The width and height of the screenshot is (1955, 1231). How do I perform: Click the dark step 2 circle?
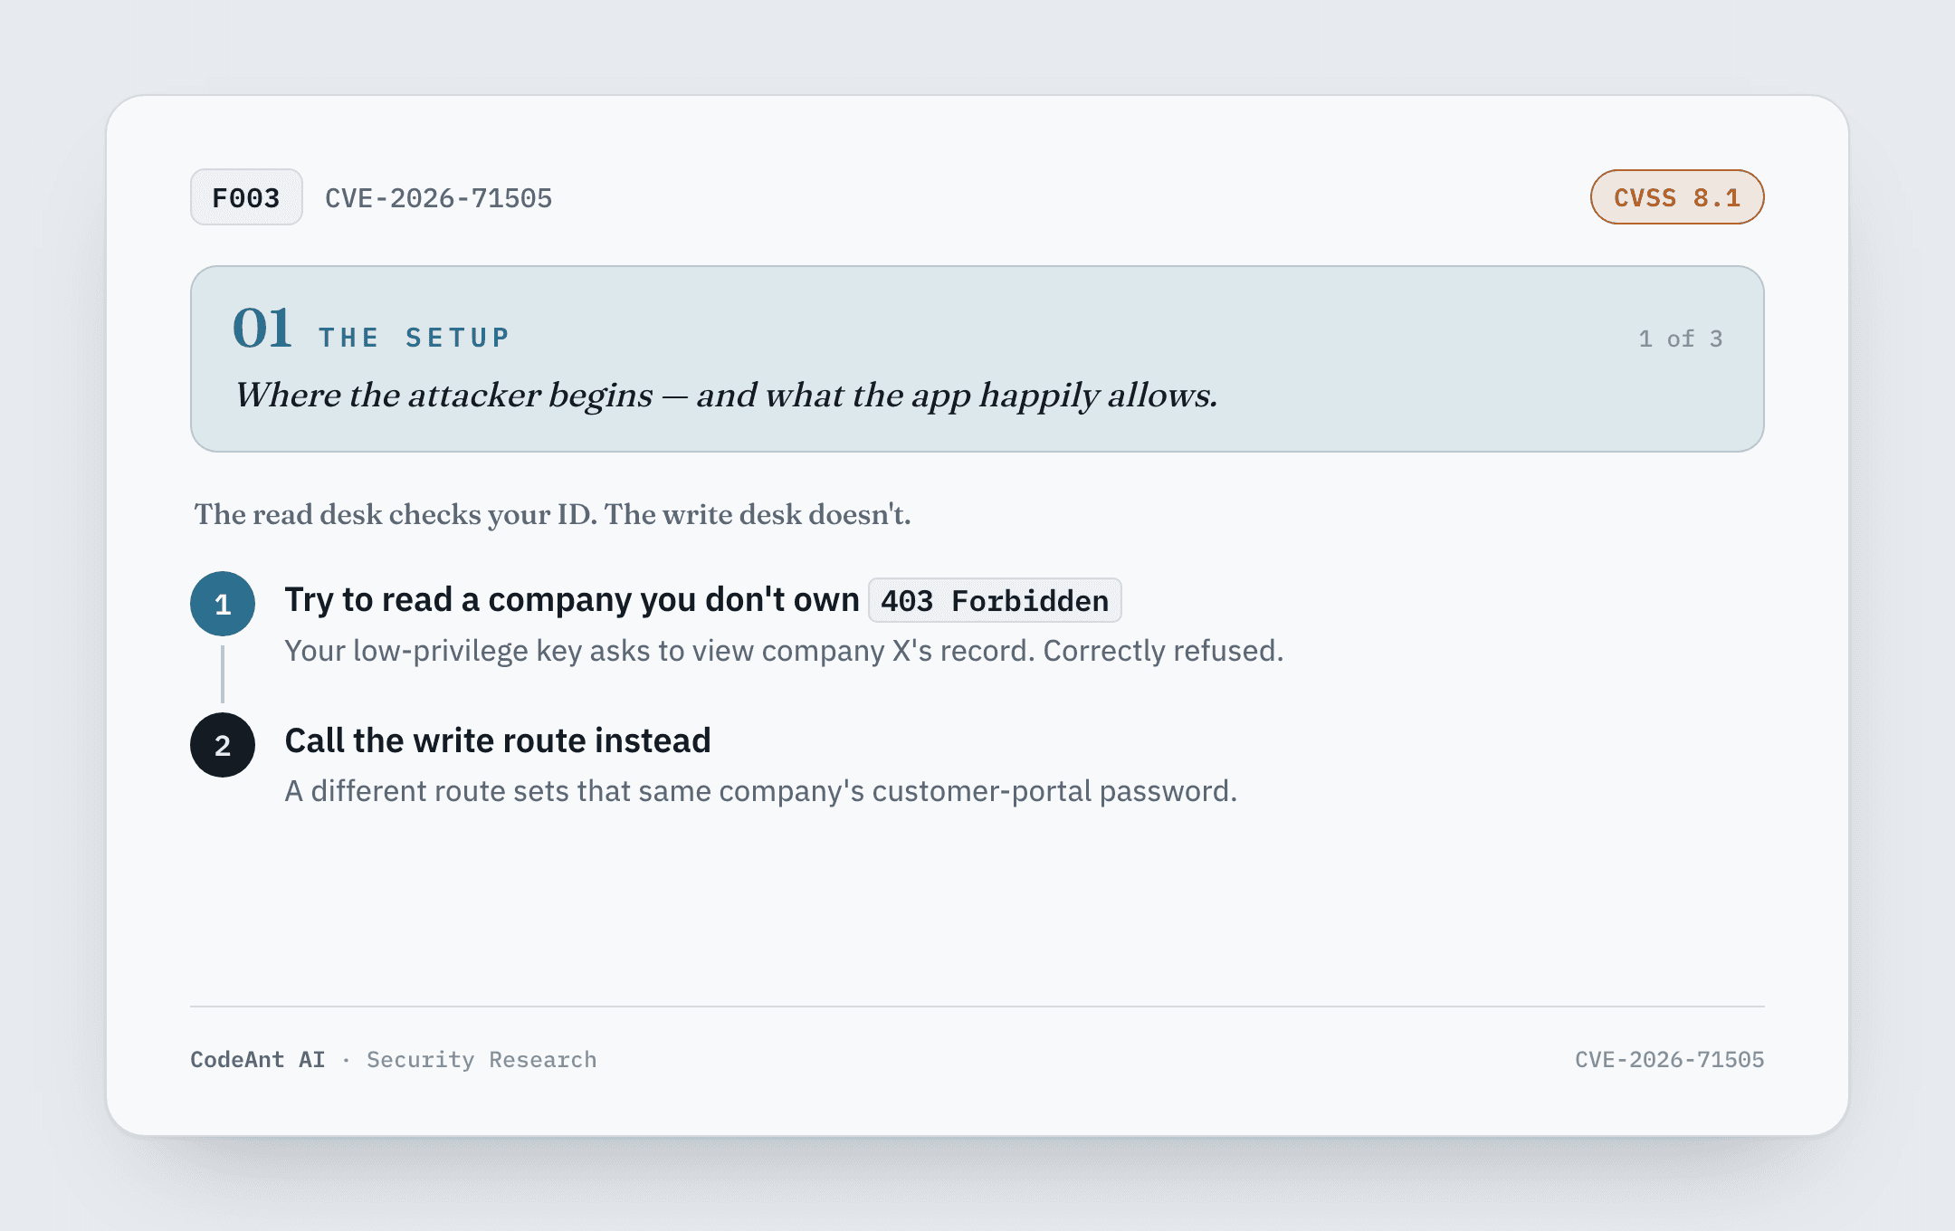point(223,745)
